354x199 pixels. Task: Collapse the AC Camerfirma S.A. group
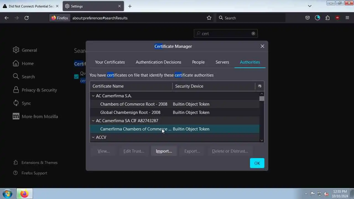pos(93,96)
